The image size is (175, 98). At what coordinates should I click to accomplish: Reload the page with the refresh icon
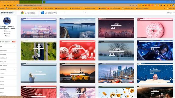5,5
